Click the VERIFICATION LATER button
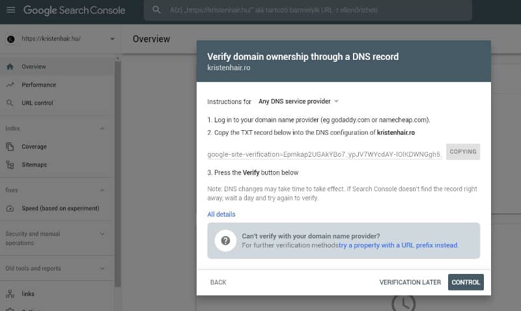This screenshot has width=521, height=311. [x=410, y=282]
